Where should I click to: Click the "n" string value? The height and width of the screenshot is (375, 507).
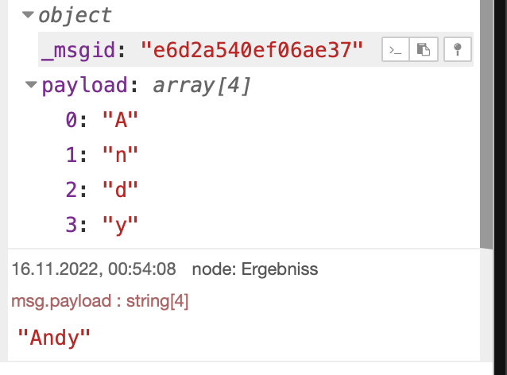(120, 155)
